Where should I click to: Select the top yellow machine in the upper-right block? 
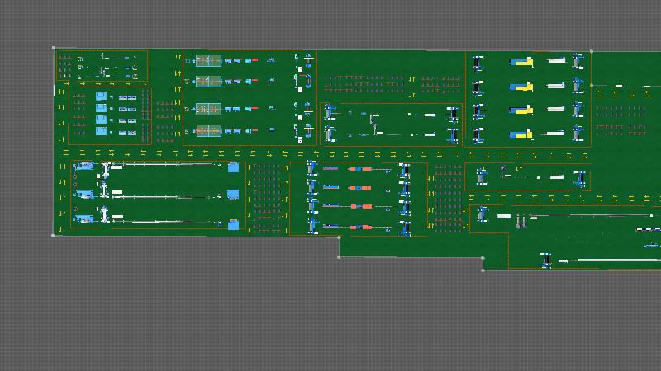[x=521, y=62]
